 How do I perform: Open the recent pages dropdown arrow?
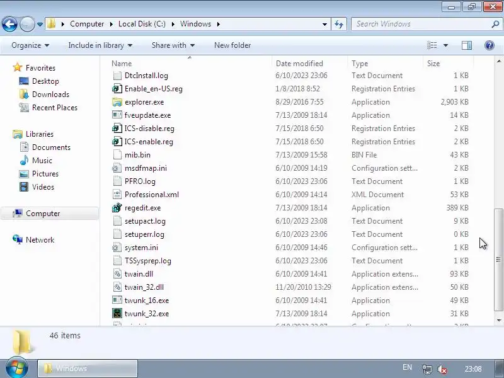[40, 24]
